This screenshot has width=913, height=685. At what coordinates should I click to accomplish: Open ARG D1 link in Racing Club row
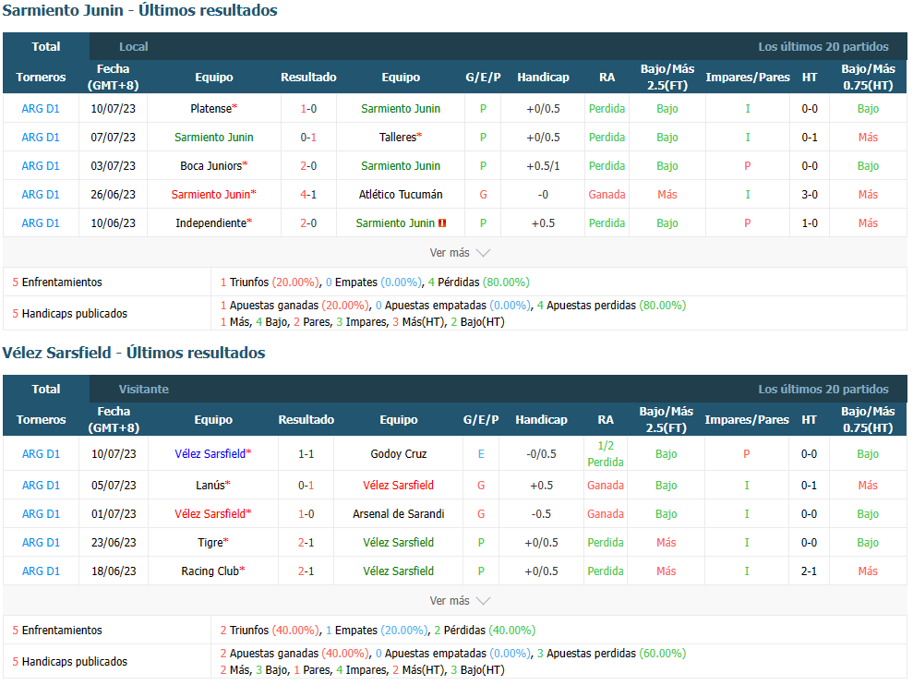(41, 571)
